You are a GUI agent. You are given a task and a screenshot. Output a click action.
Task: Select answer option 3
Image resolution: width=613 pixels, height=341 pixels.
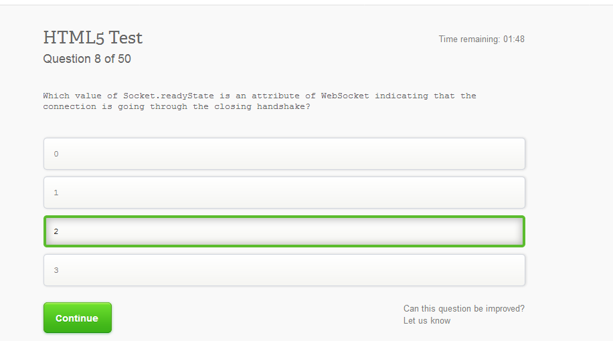coord(284,270)
